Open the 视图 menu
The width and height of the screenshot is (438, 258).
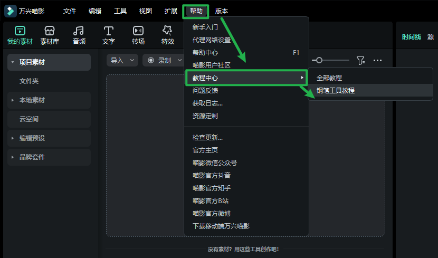pyautogui.click(x=146, y=11)
